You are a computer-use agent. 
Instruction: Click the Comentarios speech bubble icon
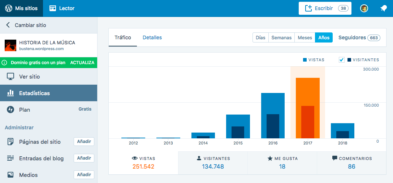click(x=334, y=158)
